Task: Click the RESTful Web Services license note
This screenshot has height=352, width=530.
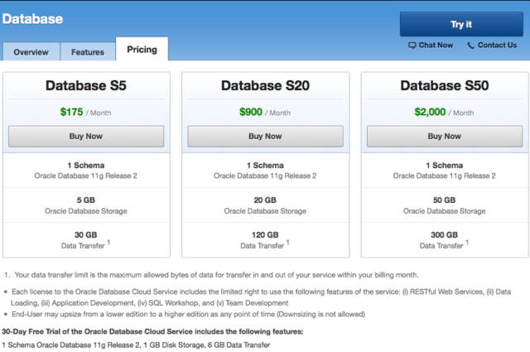Action: click(261, 297)
